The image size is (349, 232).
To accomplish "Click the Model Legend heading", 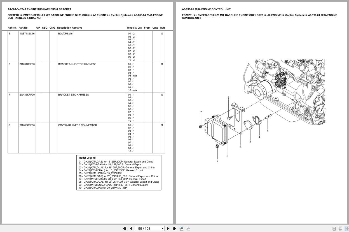I will click(x=87, y=158).
